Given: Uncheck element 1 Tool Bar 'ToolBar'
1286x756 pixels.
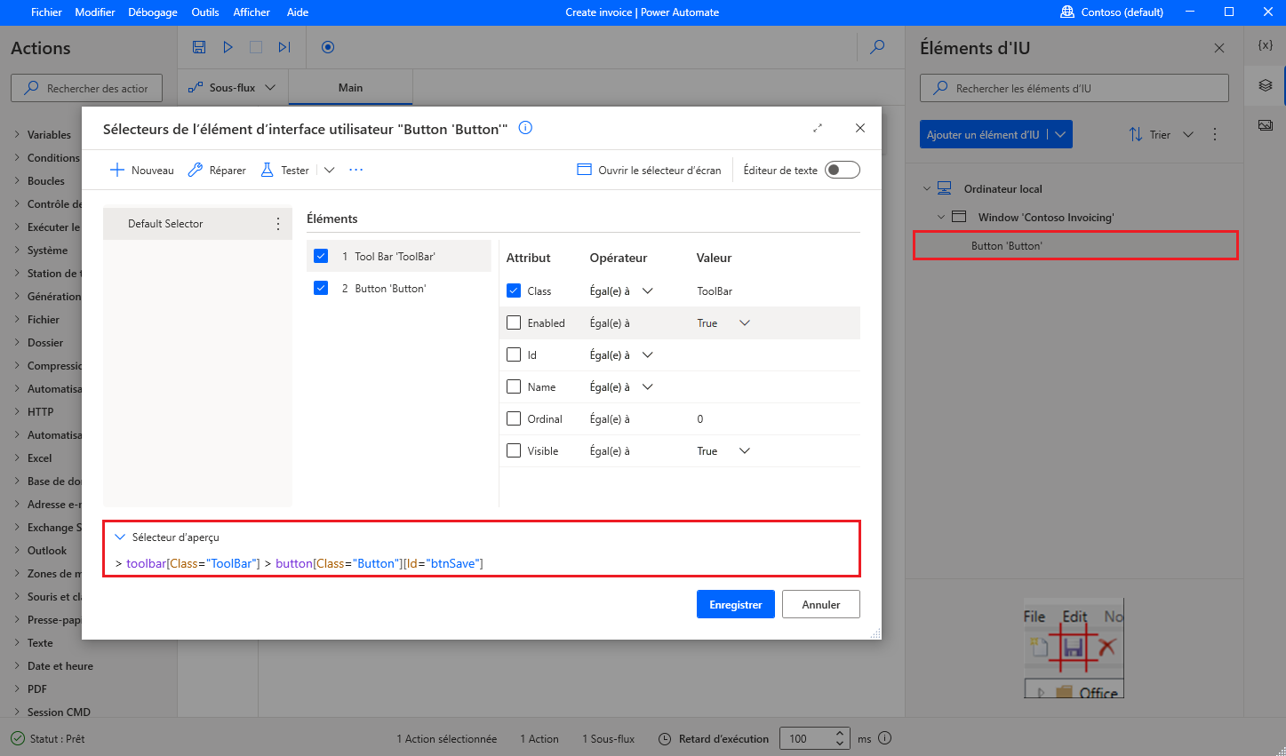Looking at the screenshot, I should coord(321,256).
